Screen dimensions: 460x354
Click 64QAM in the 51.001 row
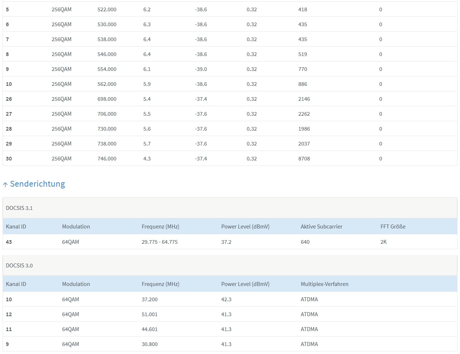[70, 314]
